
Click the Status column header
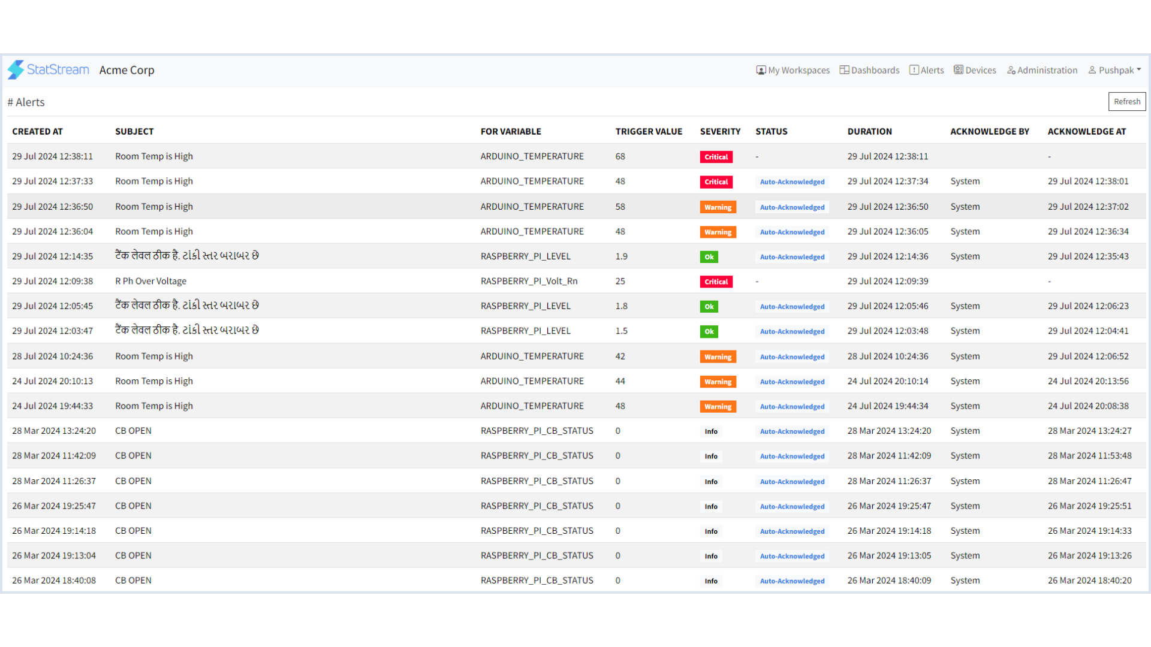[x=771, y=132]
